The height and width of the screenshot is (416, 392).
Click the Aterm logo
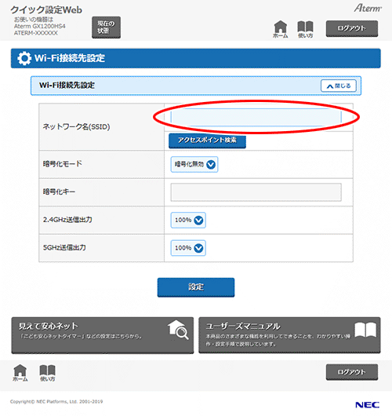(x=368, y=8)
